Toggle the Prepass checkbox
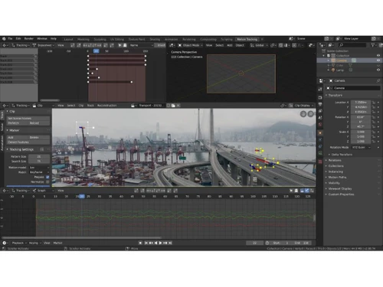 (x=47, y=177)
